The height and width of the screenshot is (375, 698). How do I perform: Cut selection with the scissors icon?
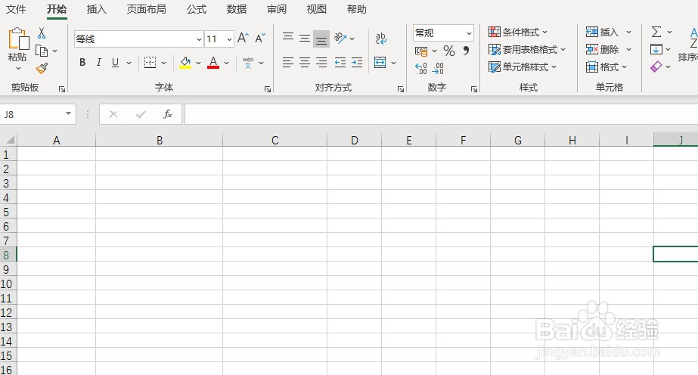click(42, 33)
